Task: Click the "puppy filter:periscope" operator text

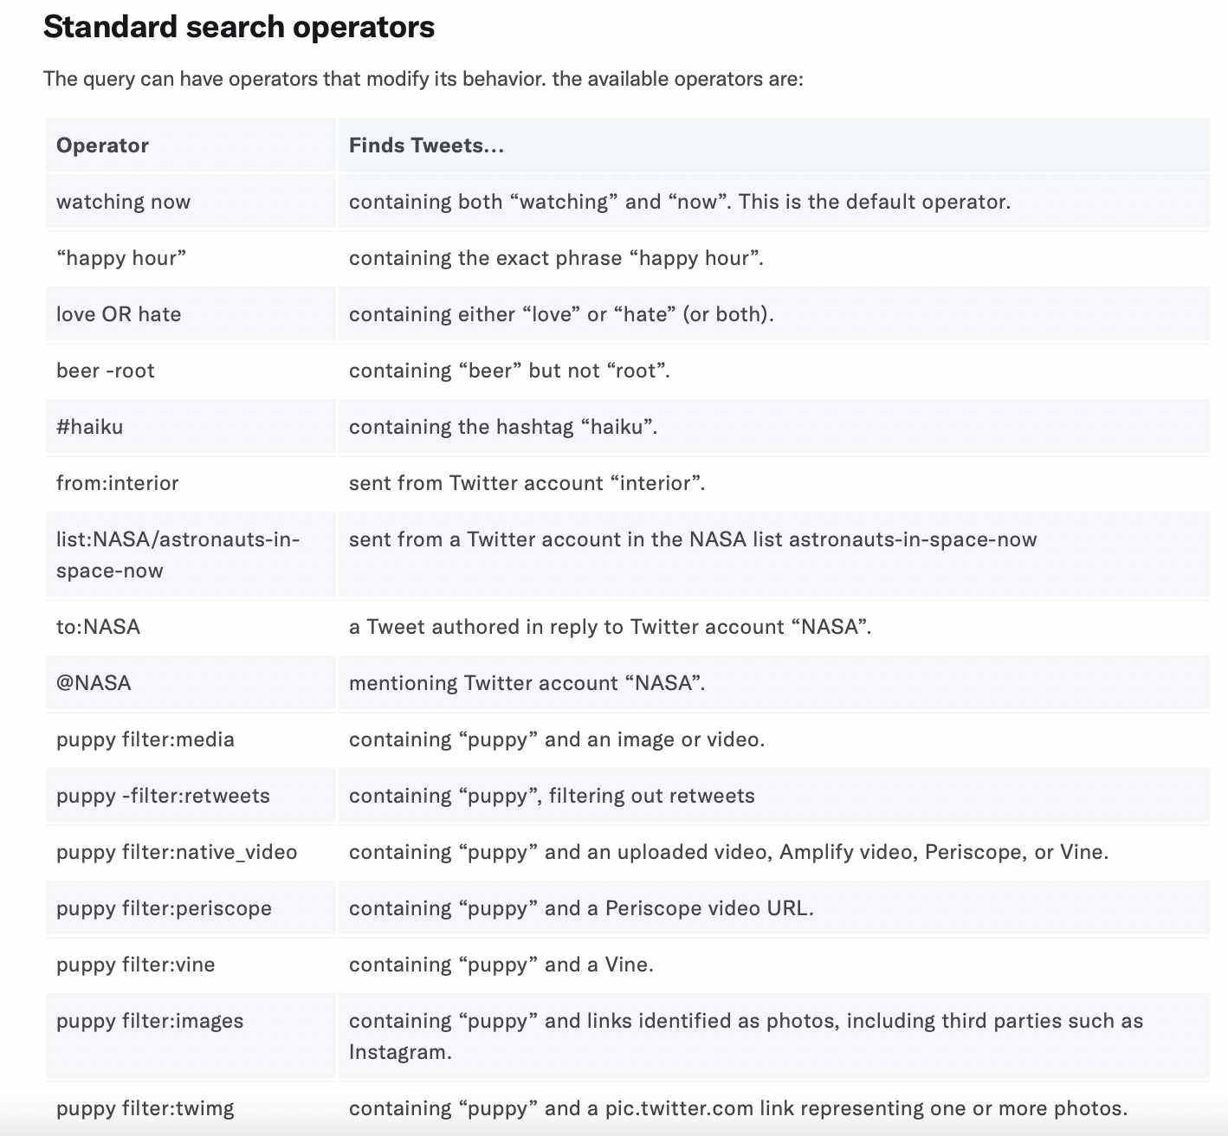Action: click(164, 908)
